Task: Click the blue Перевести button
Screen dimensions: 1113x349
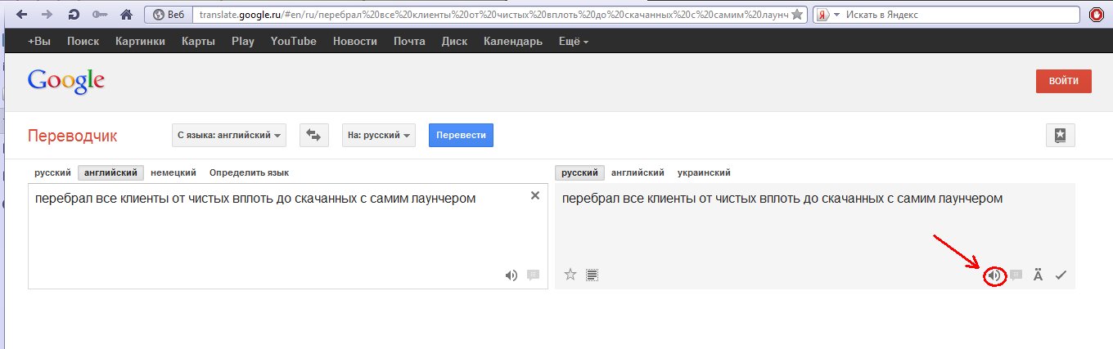Action: (461, 135)
